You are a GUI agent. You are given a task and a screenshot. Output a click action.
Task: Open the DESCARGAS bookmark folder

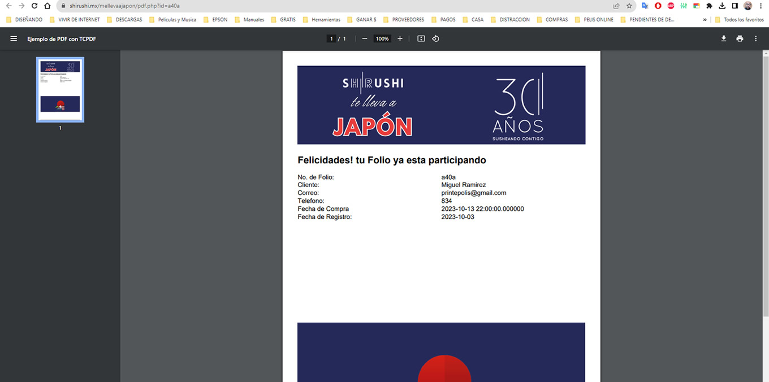124,19
